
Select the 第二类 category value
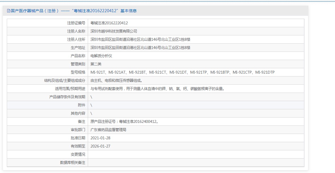click(x=96, y=64)
